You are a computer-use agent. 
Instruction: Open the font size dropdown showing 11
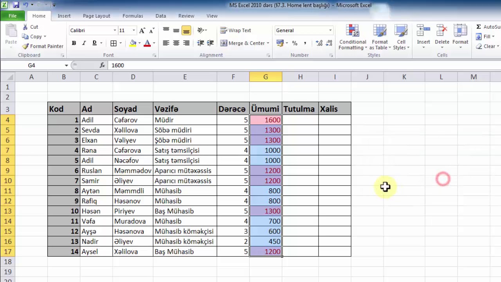click(x=133, y=31)
